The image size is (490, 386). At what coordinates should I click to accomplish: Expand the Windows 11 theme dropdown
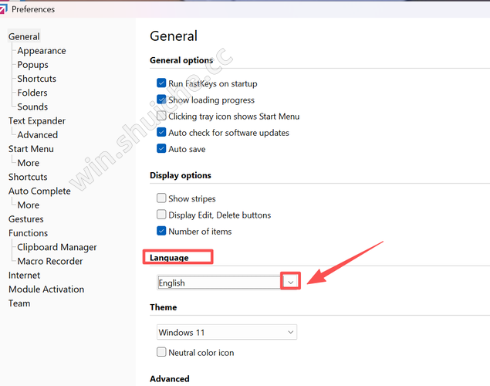coord(290,333)
